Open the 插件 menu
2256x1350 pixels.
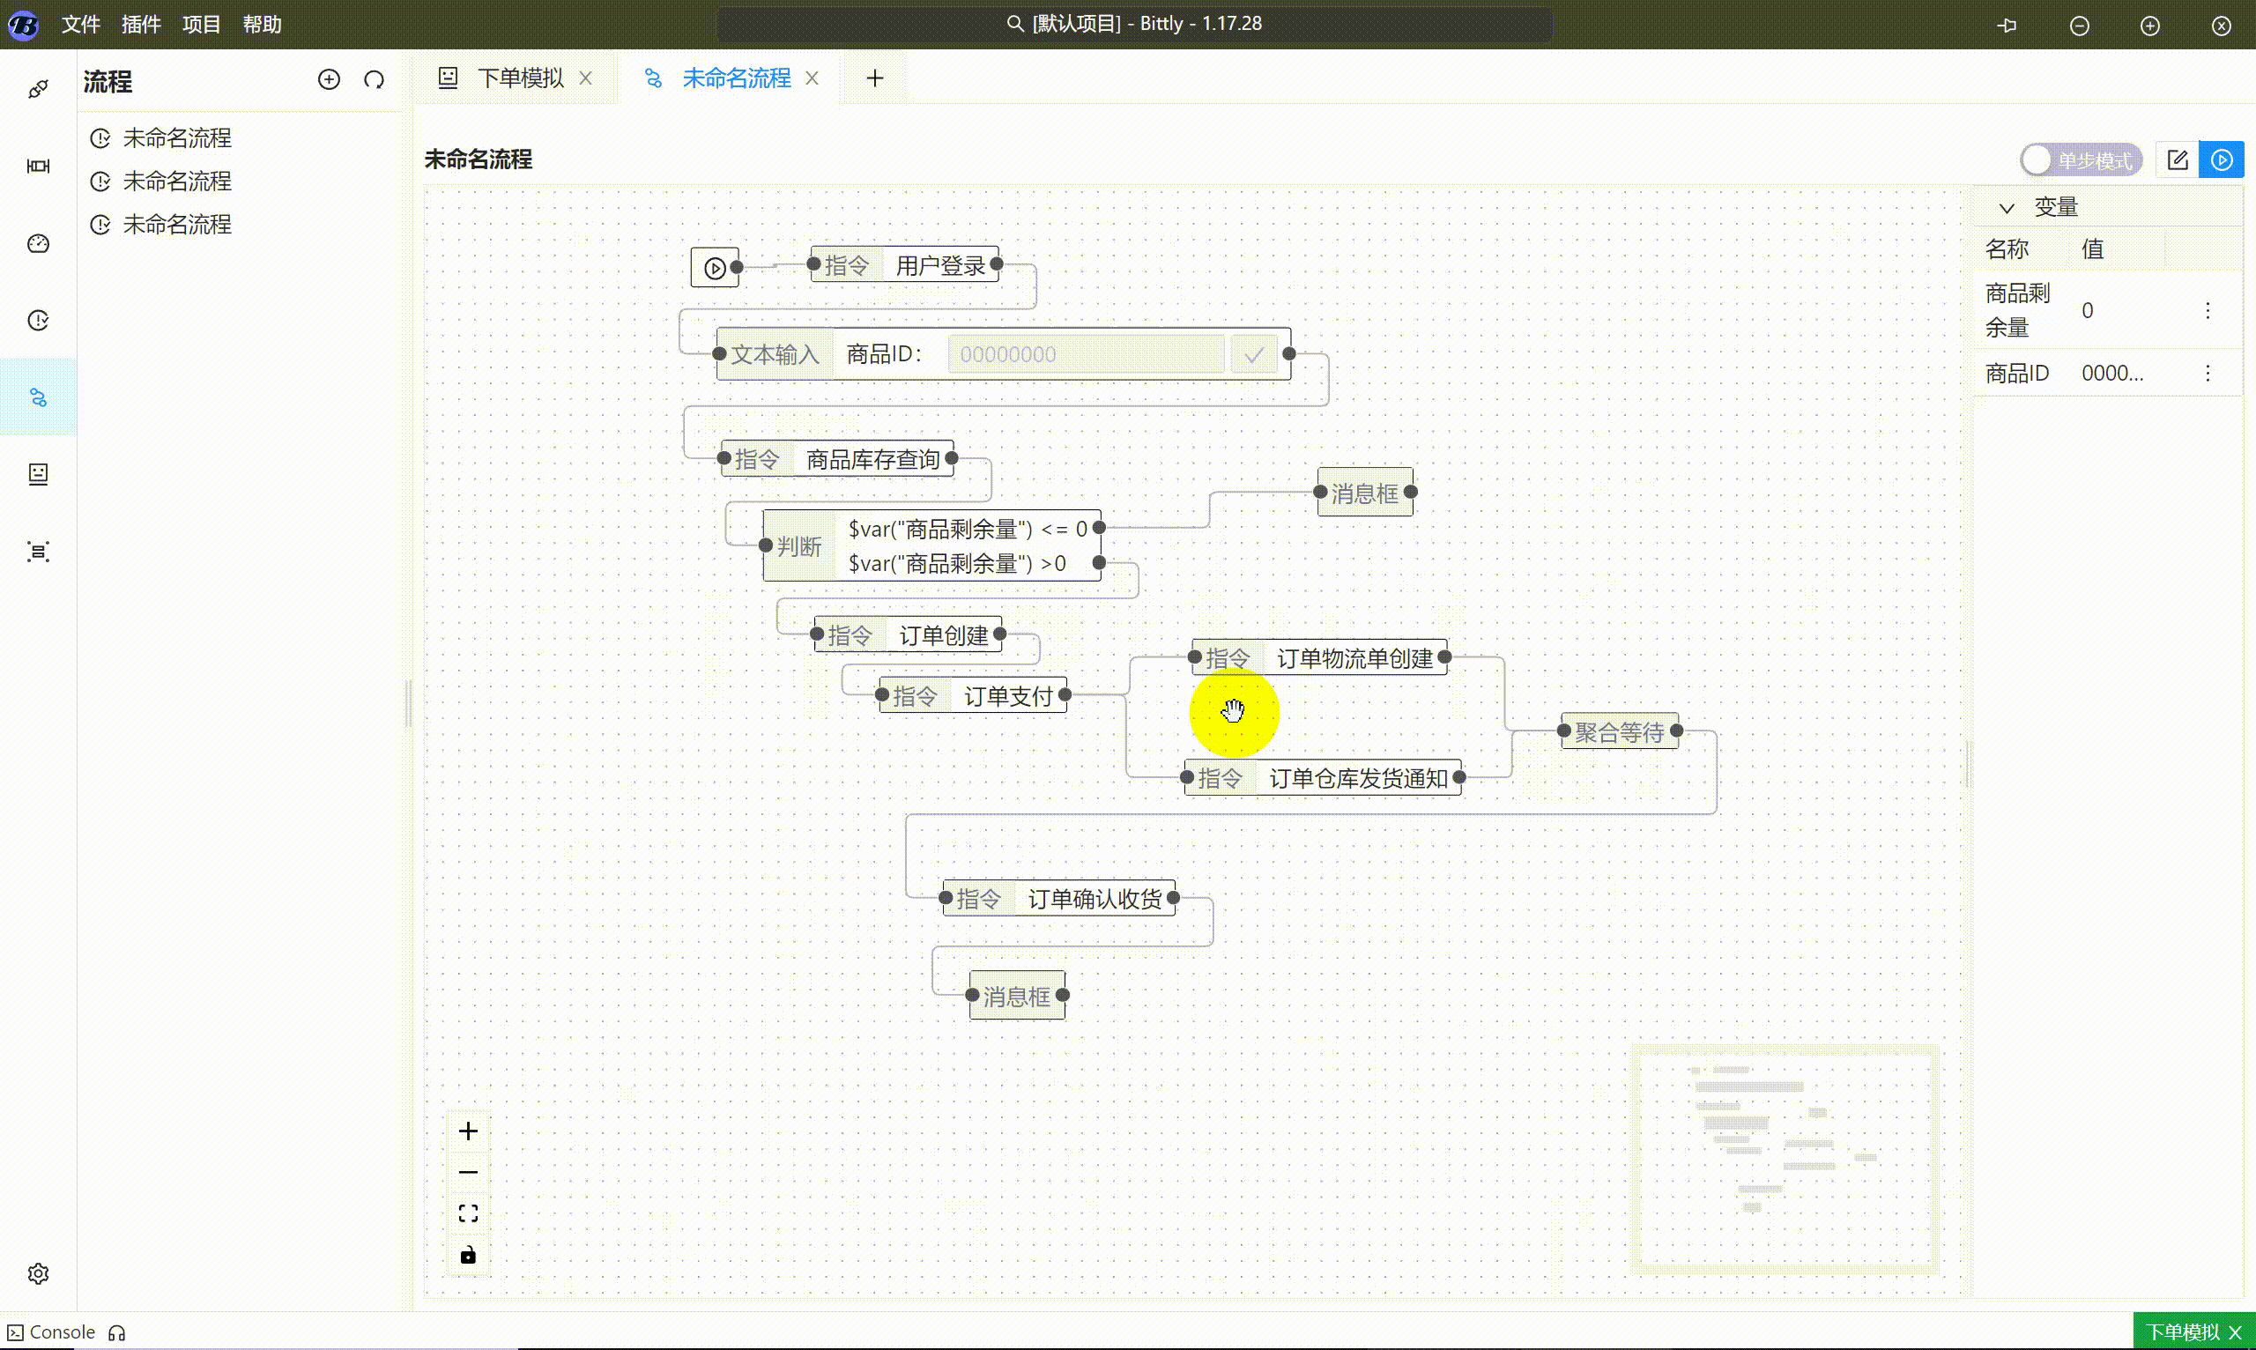tap(141, 25)
